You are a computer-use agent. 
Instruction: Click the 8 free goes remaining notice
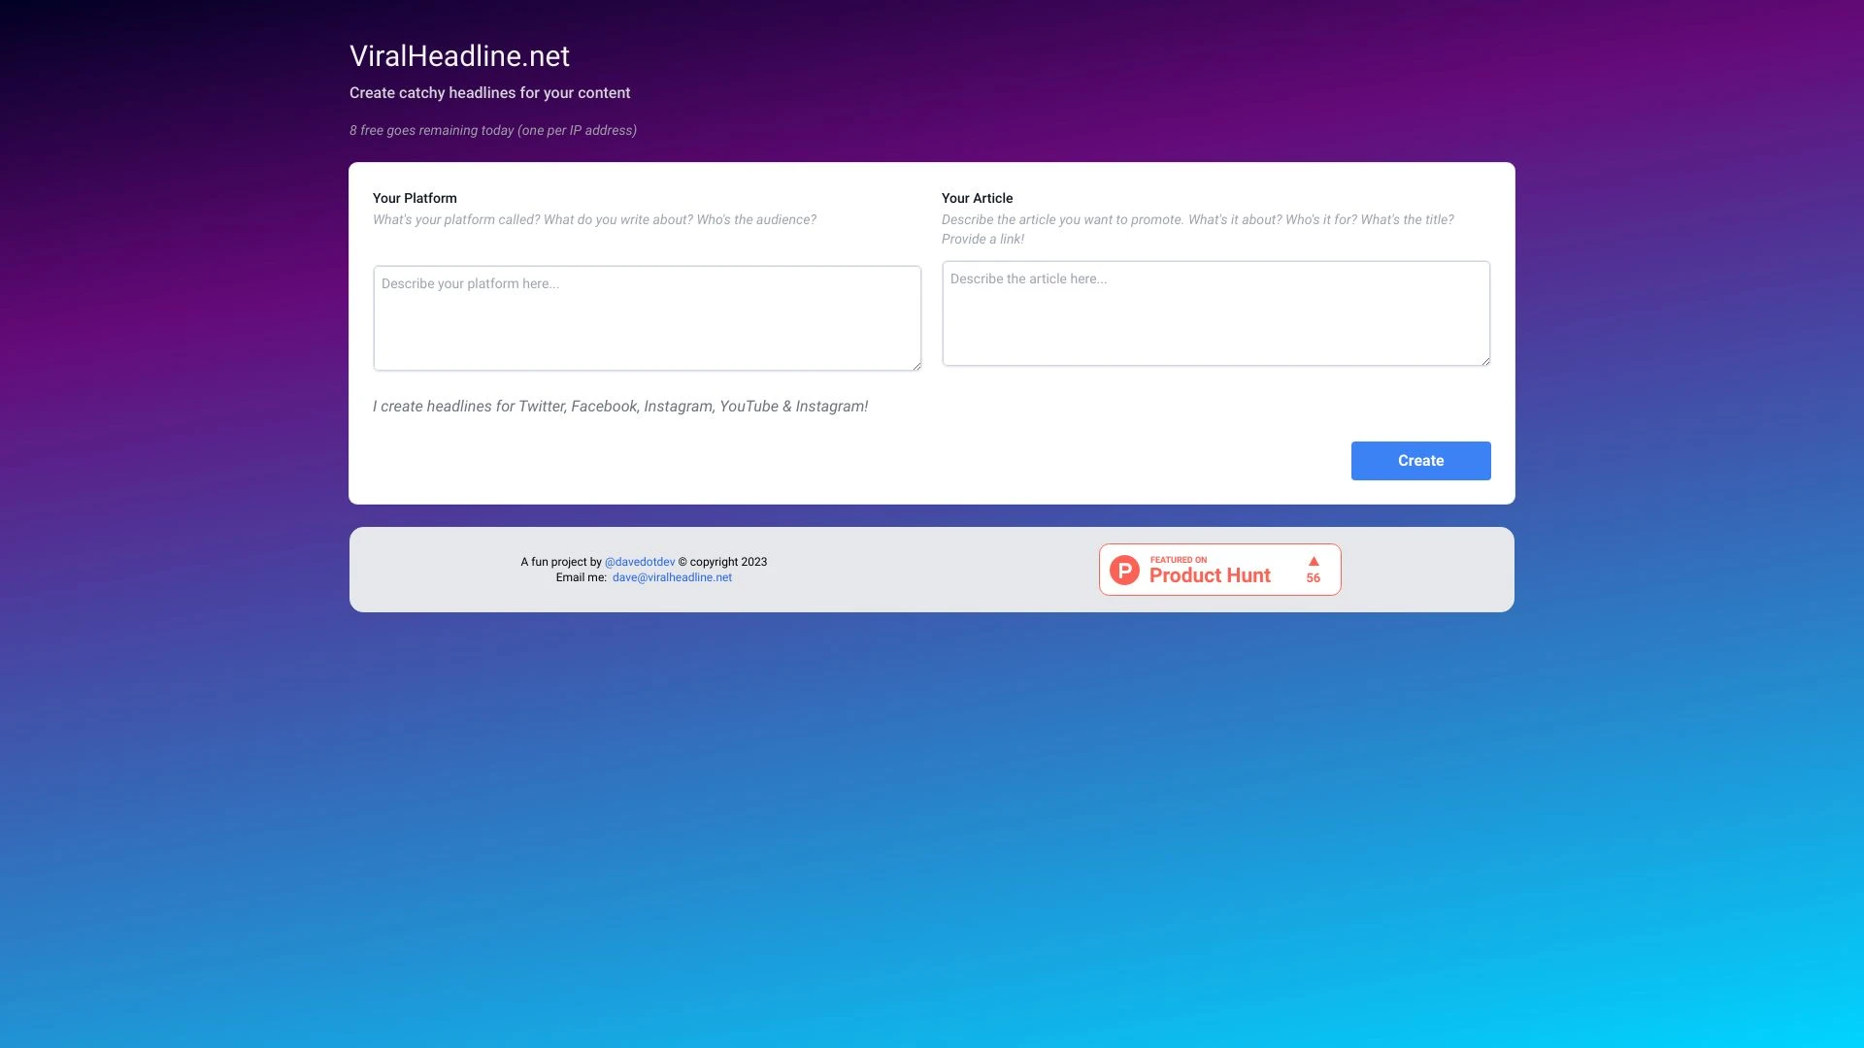492,129
